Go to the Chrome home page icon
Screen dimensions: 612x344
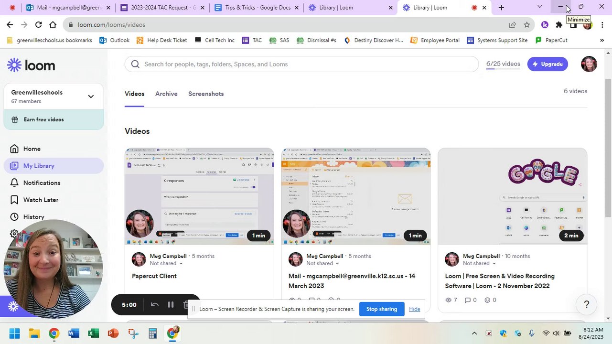[53, 24]
